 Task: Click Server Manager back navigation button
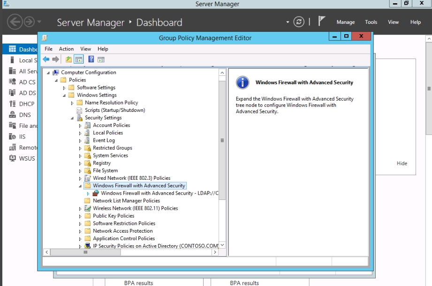[15, 22]
